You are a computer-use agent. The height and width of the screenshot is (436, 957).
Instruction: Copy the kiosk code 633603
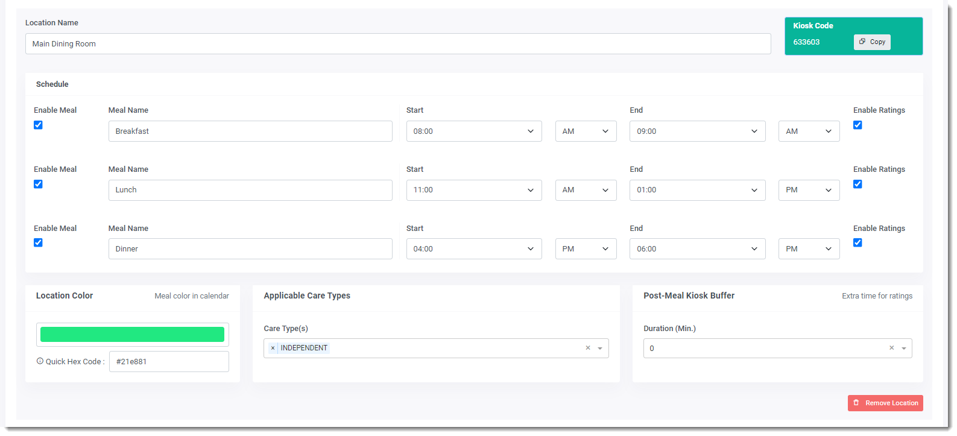872,42
